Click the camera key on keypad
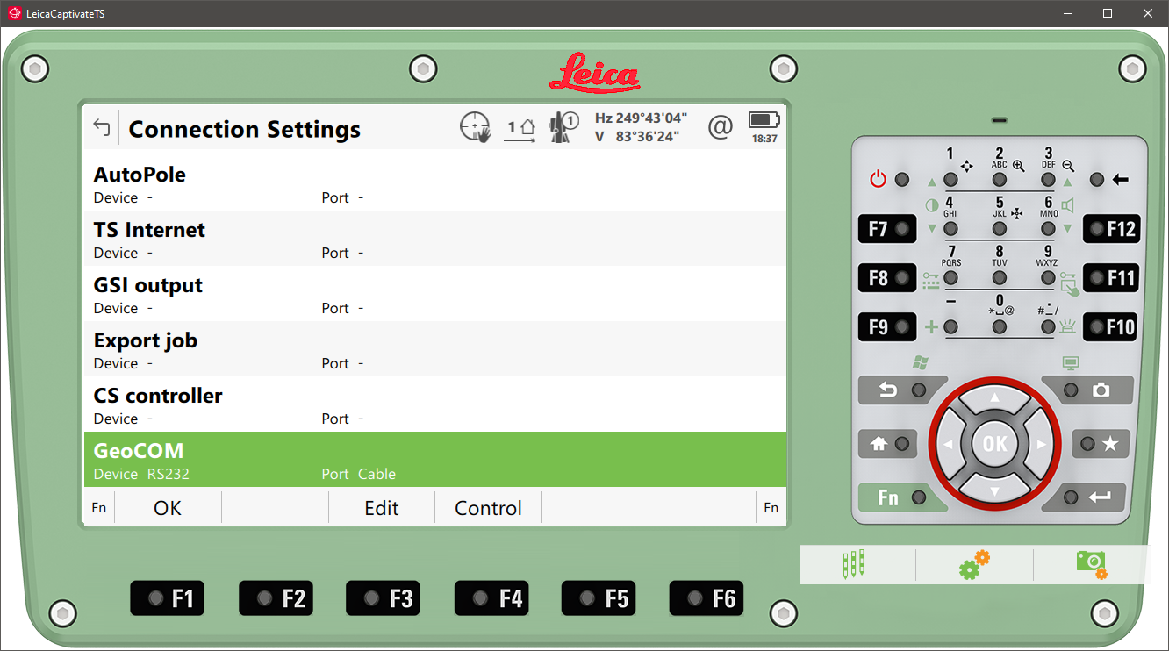Screen dimensions: 1169x651 (1087, 390)
